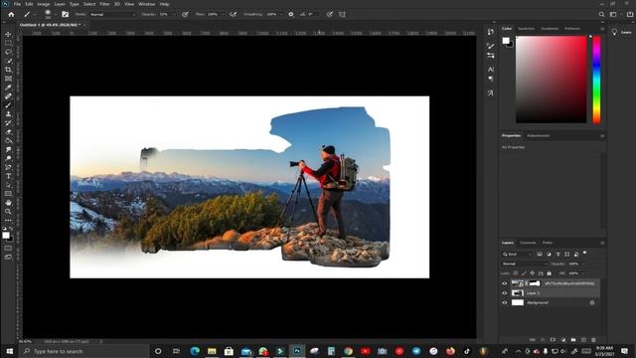Open the Filter menu
Image resolution: width=636 pixels, height=358 pixels.
click(x=104, y=4)
